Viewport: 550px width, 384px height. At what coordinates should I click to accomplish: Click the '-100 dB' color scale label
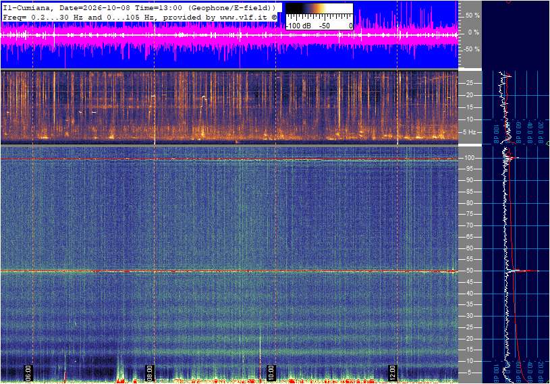[x=298, y=26]
